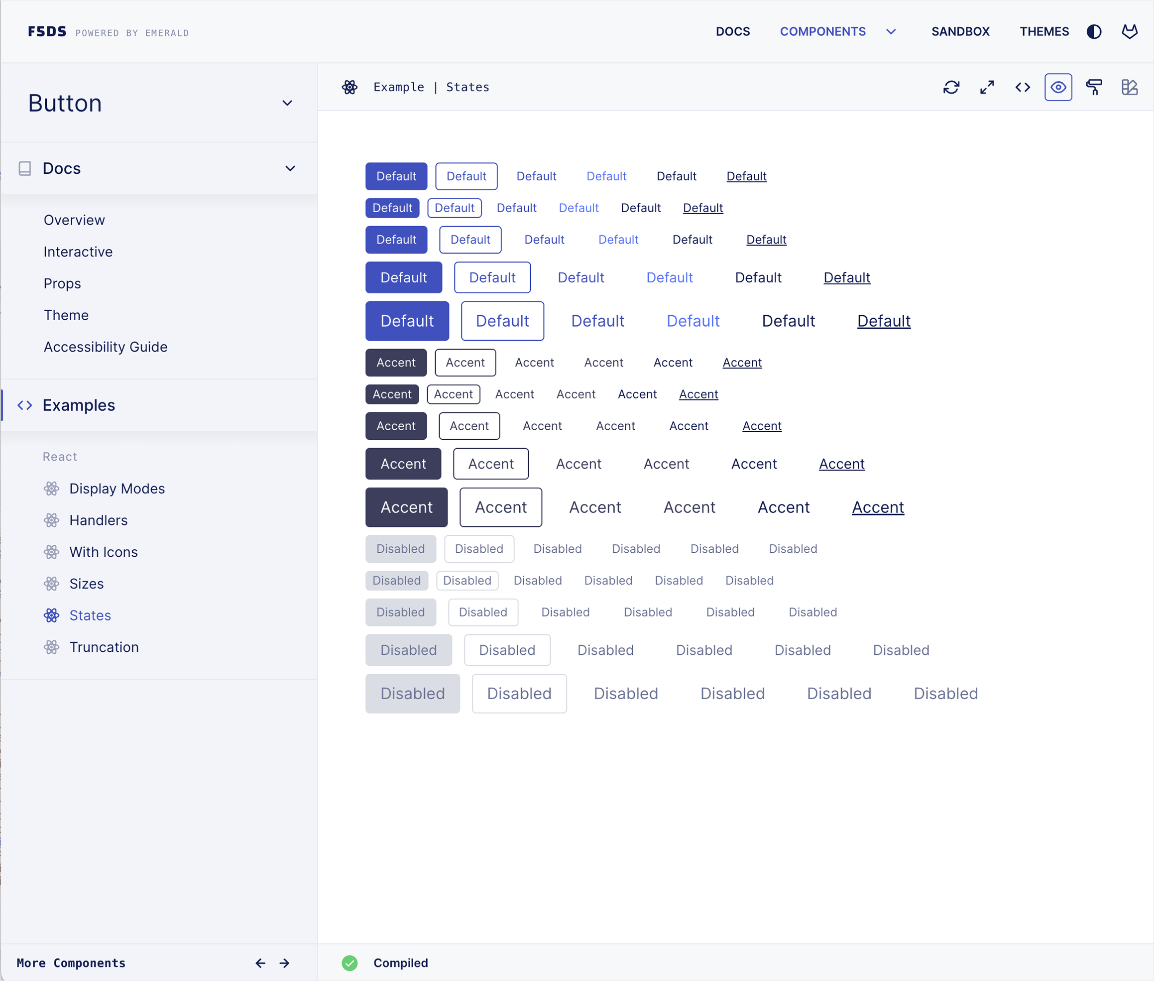Click the largest outlined Disabled button
Viewport: 1154px width, 981px height.
519,694
